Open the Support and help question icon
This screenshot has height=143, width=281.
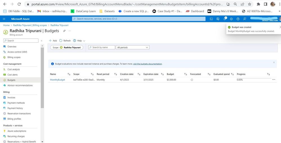click(x=238, y=19)
